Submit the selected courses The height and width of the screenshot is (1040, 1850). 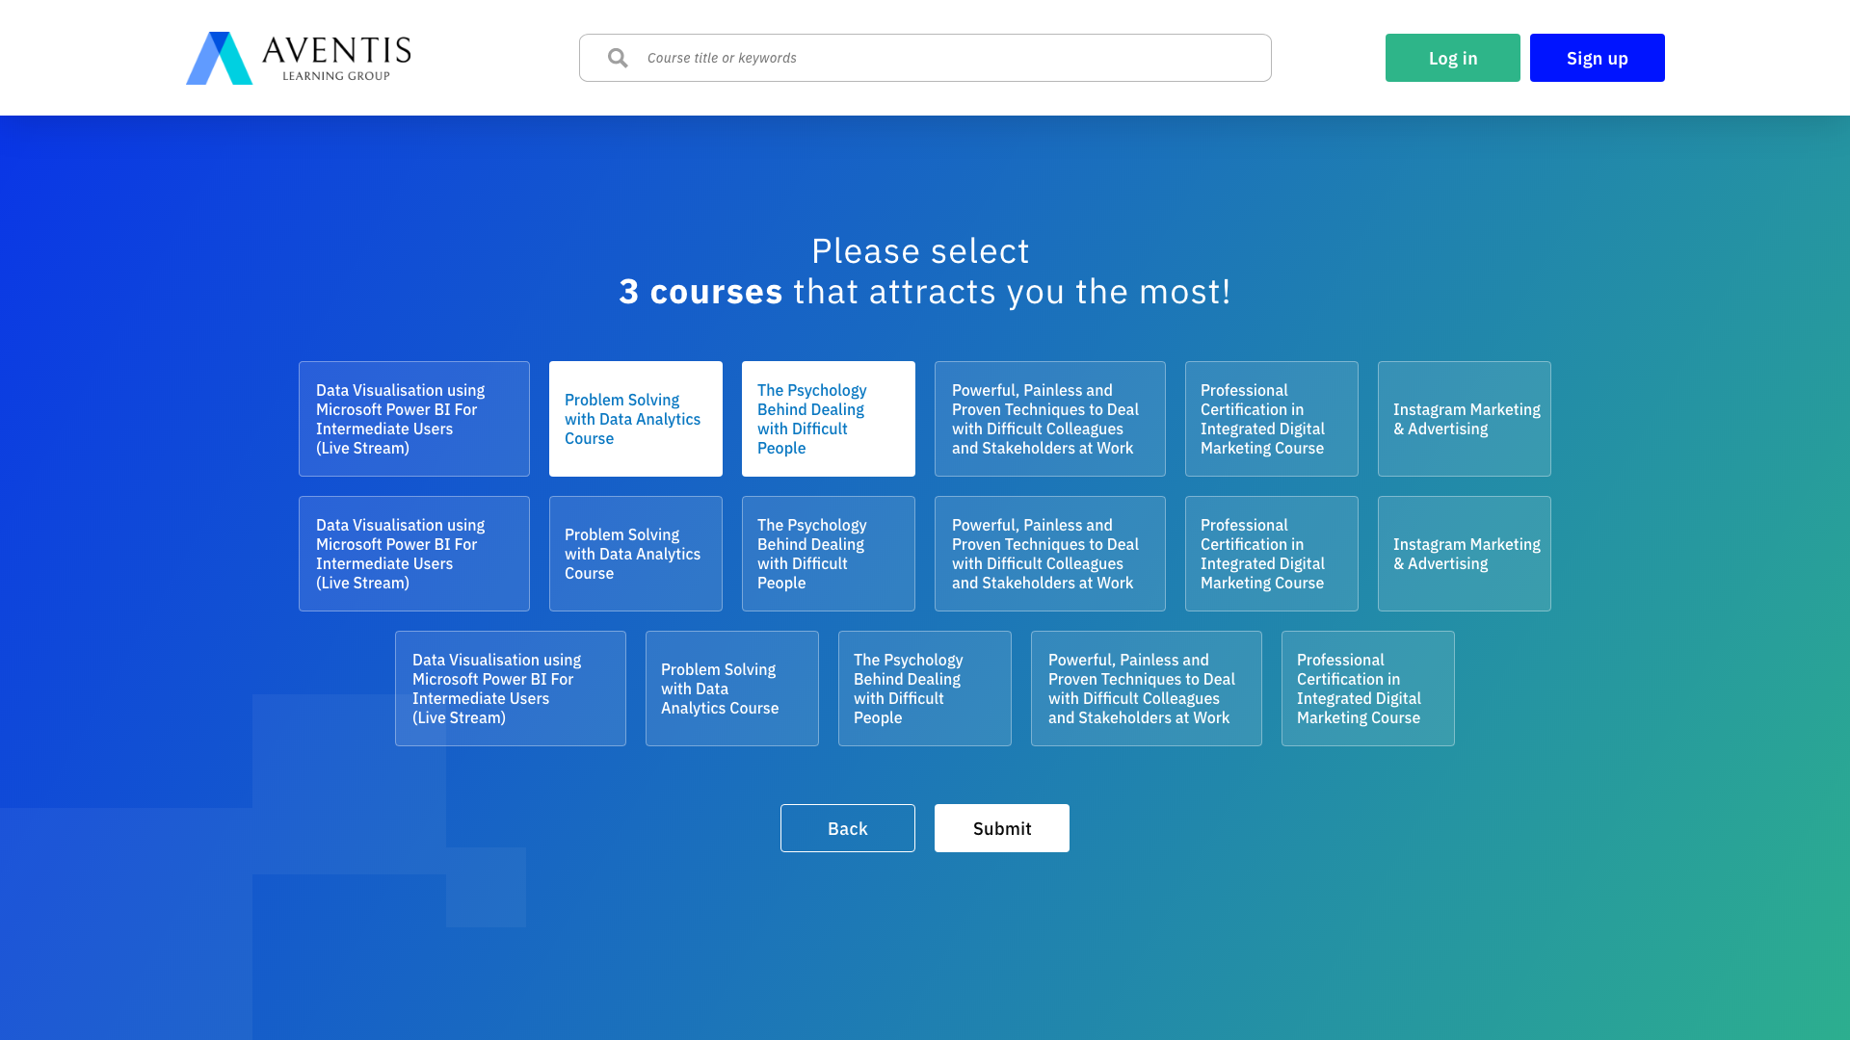click(1002, 828)
